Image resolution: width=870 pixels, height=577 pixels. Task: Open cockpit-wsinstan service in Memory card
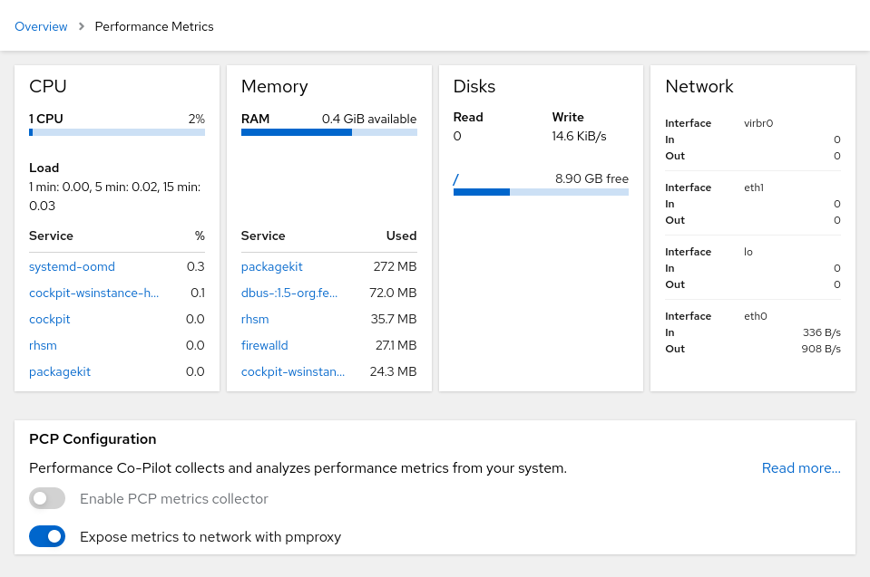pos(292,372)
